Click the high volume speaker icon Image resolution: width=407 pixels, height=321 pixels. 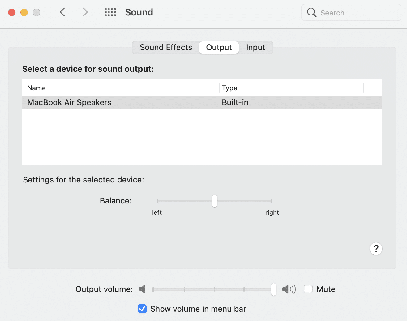click(x=289, y=289)
